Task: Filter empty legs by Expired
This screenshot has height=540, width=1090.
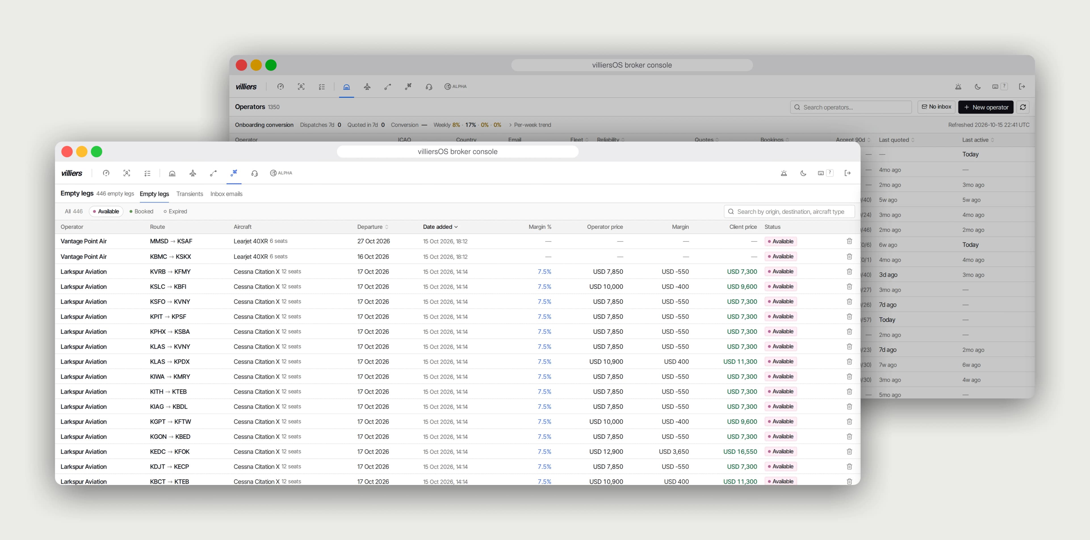Action: tap(175, 211)
